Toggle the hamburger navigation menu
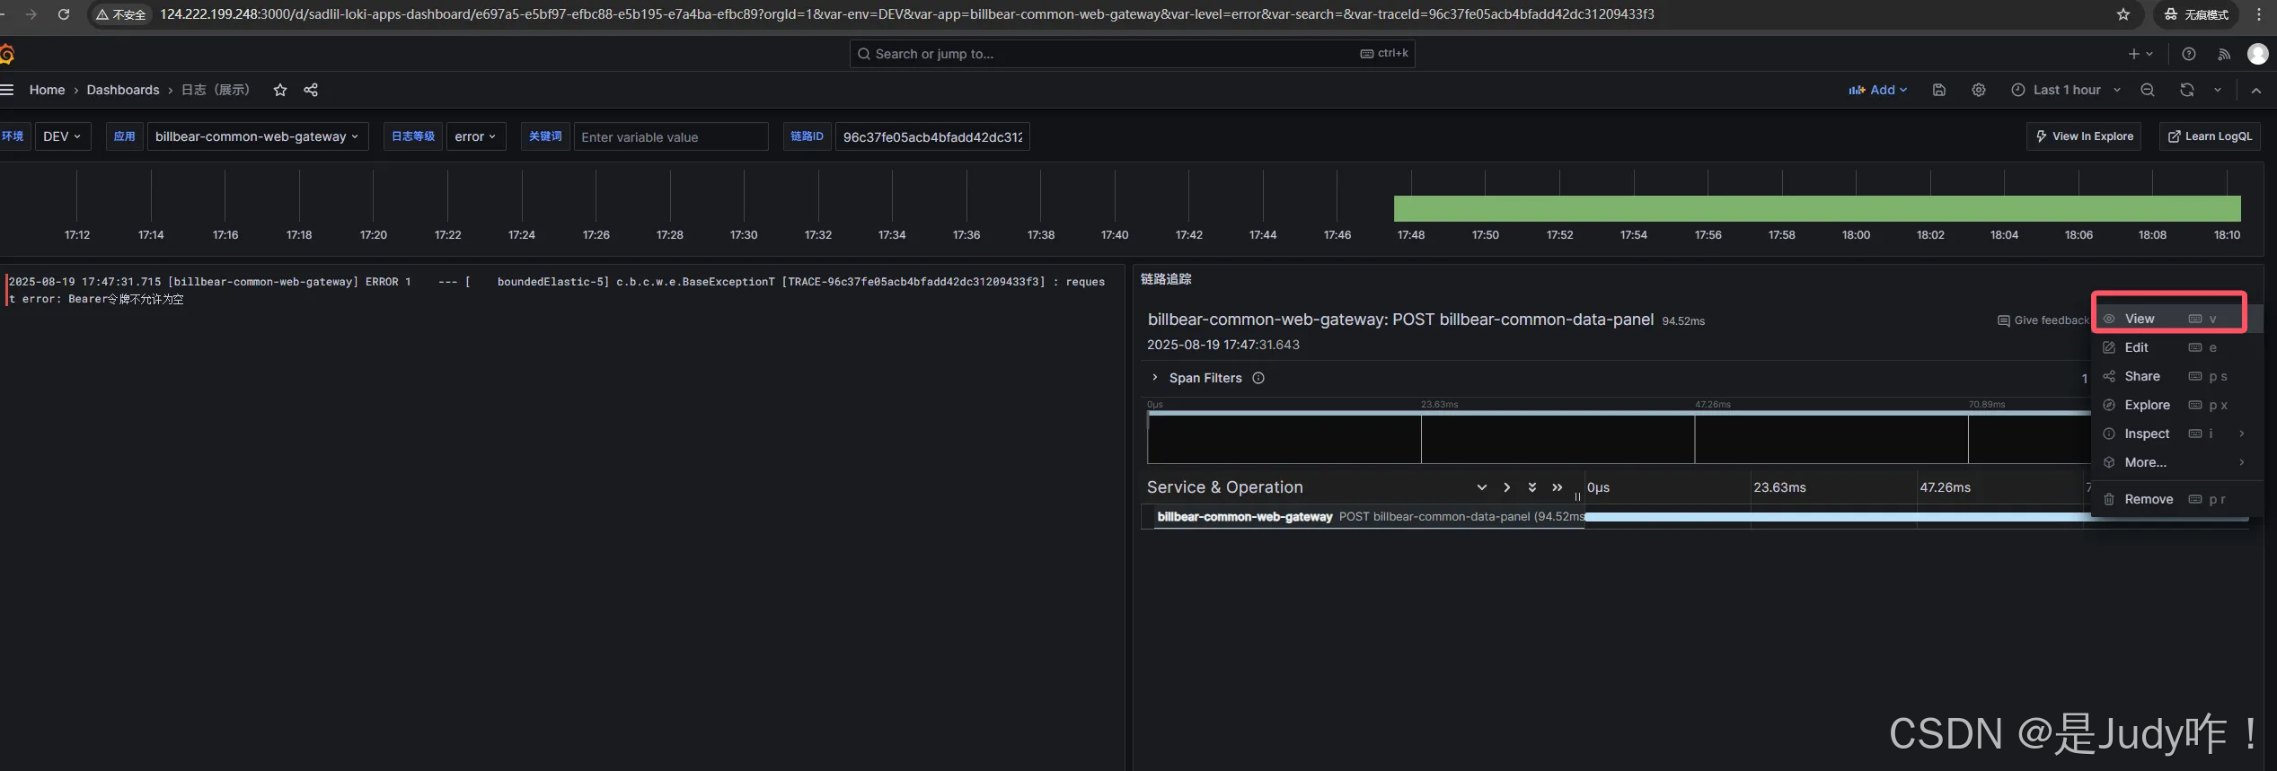2277x771 pixels. coord(6,90)
